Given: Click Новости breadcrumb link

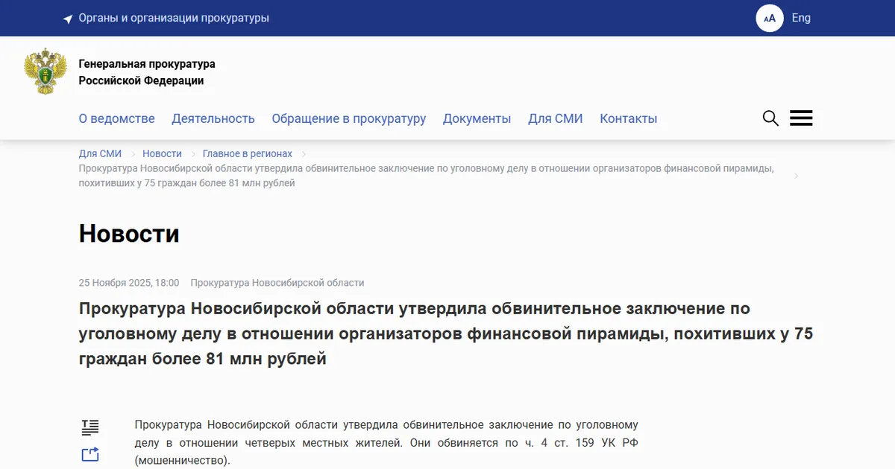Looking at the screenshot, I should (x=162, y=153).
